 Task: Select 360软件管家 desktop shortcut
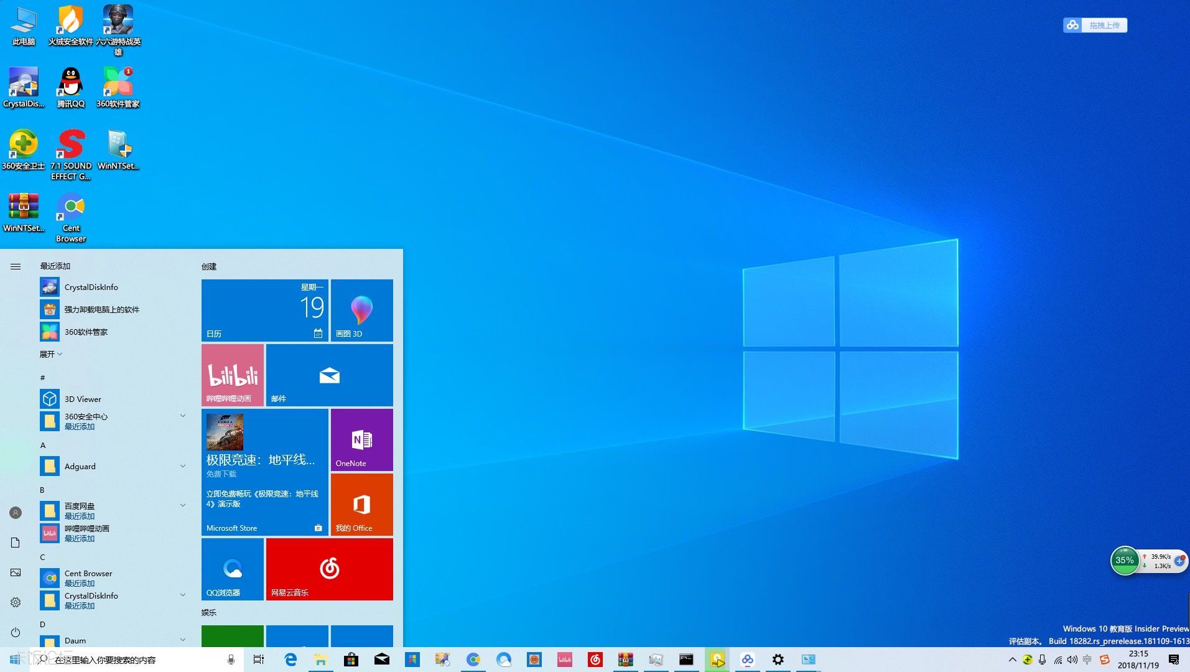tap(118, 87)
